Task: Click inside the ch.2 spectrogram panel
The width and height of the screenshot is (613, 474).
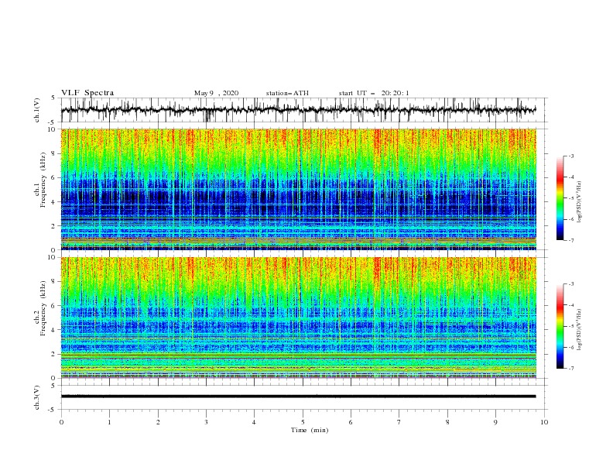Action: (298, 318)
